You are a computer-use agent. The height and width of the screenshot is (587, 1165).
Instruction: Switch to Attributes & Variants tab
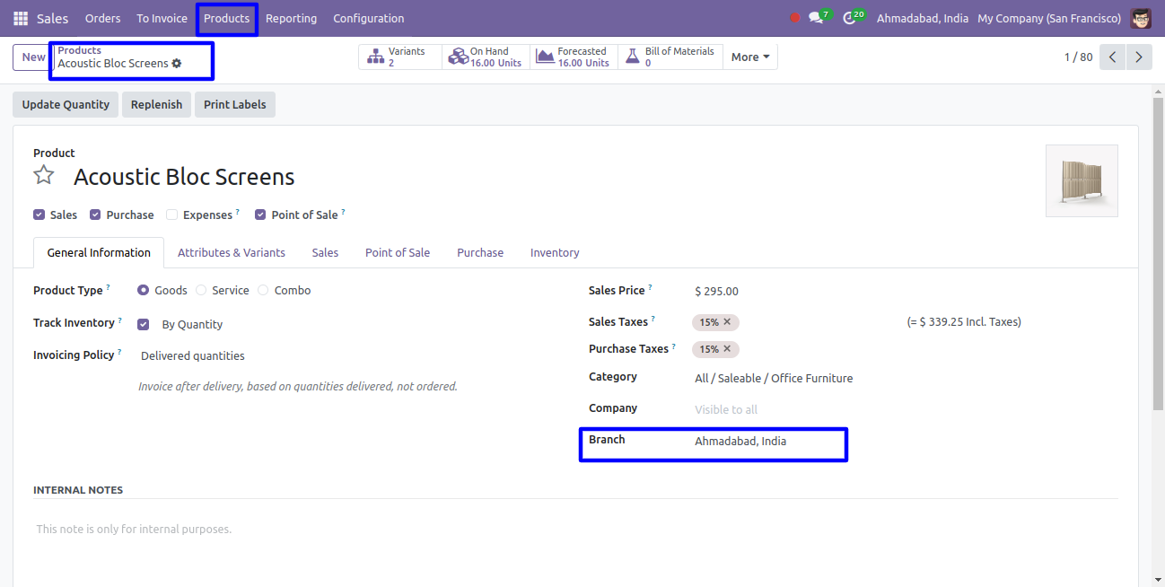(x=232, y=253)
